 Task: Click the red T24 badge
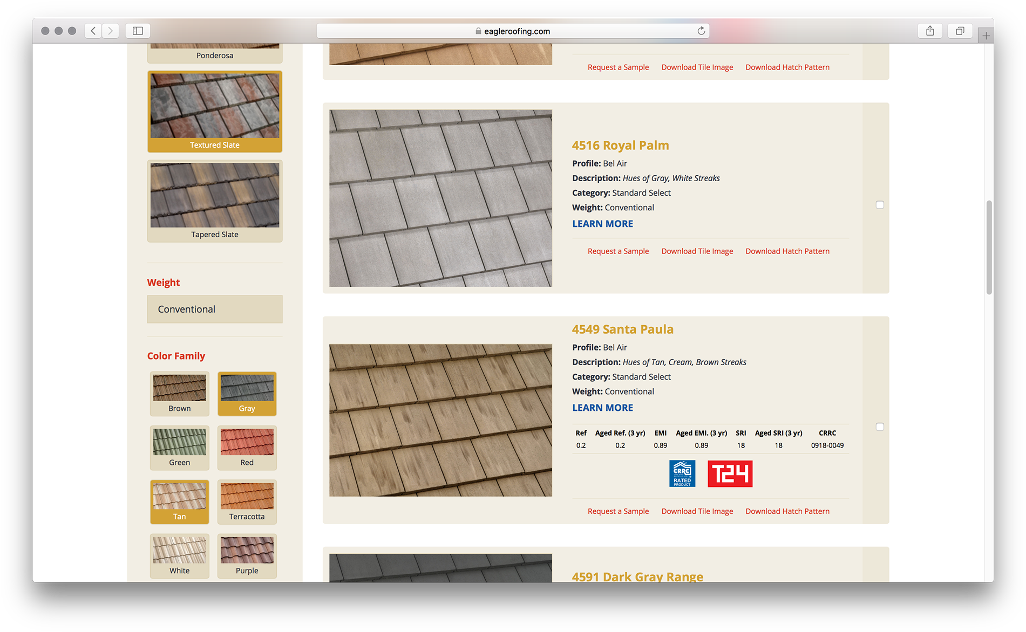coord(730,473)
